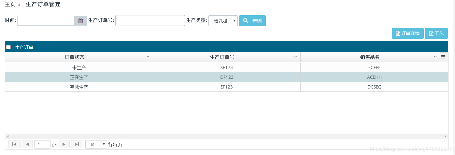Click the DCSEG product name cell
Screen dimensions: 455x155
374,87
